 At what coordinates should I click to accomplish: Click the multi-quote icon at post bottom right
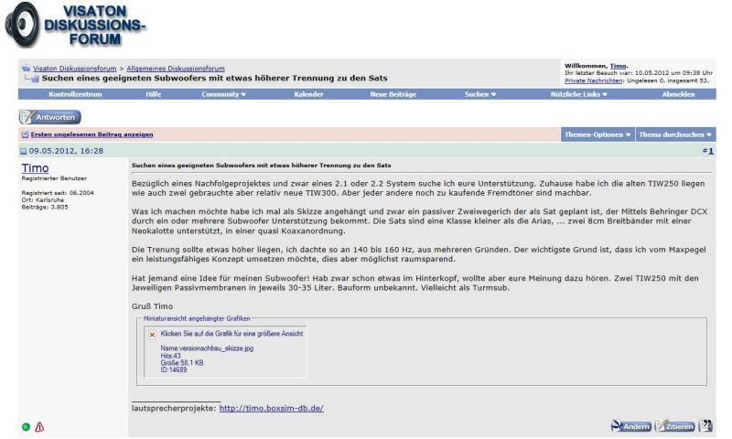705,425
